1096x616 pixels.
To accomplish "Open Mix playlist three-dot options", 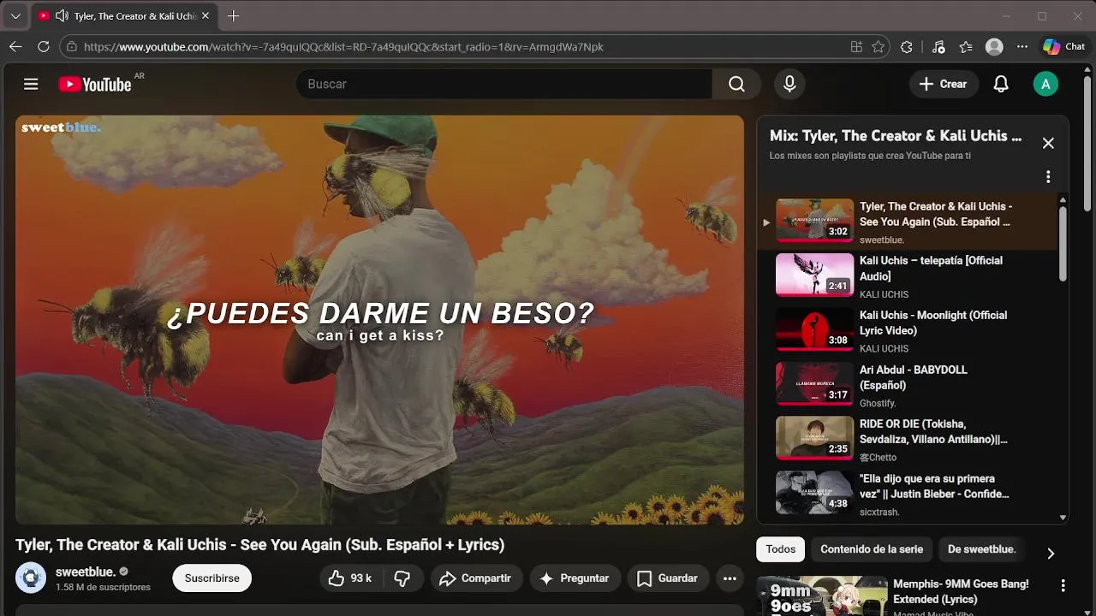I will tap(1048, 176).
